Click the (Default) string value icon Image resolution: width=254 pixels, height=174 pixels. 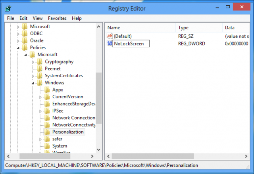pyautogui.click(x=110, y=36)
